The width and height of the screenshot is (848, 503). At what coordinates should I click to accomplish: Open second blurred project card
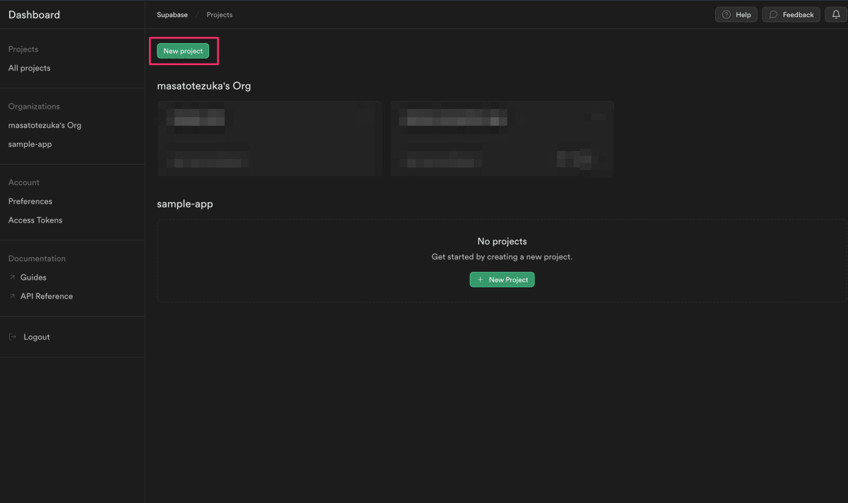pos(502,138)
